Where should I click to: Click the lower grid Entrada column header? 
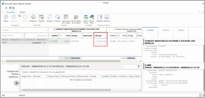[95, 76]
